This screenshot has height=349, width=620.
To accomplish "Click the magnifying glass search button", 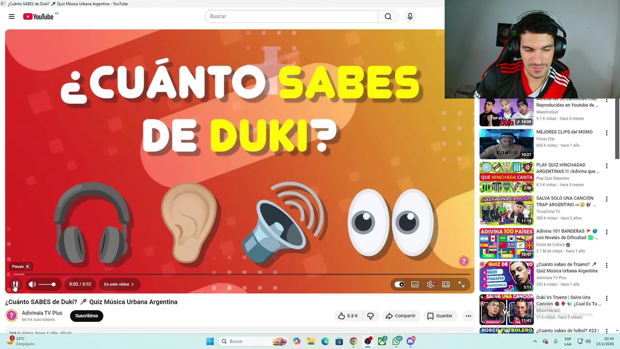I will (388, 16).
